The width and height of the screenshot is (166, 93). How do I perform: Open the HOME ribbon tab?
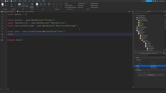(x=20, y=1)
